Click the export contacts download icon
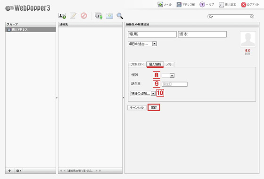 click(109, 16)
